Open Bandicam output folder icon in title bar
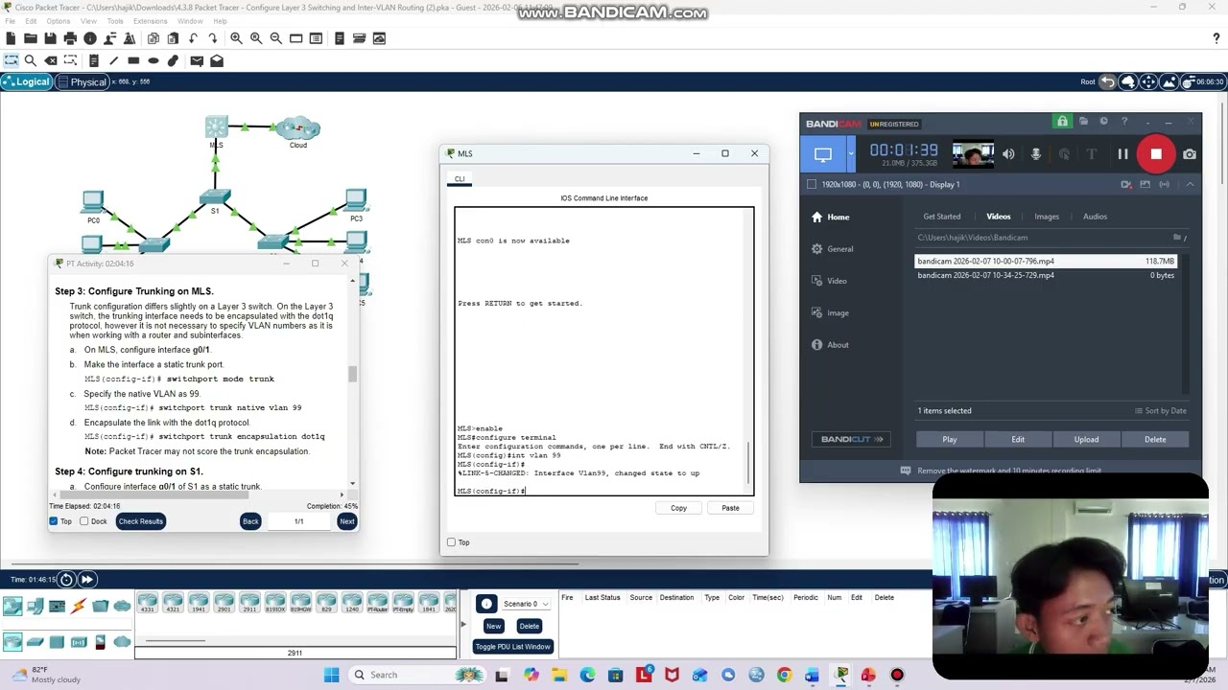The width and height of the screenshot is (1228, 690). 1083,122
